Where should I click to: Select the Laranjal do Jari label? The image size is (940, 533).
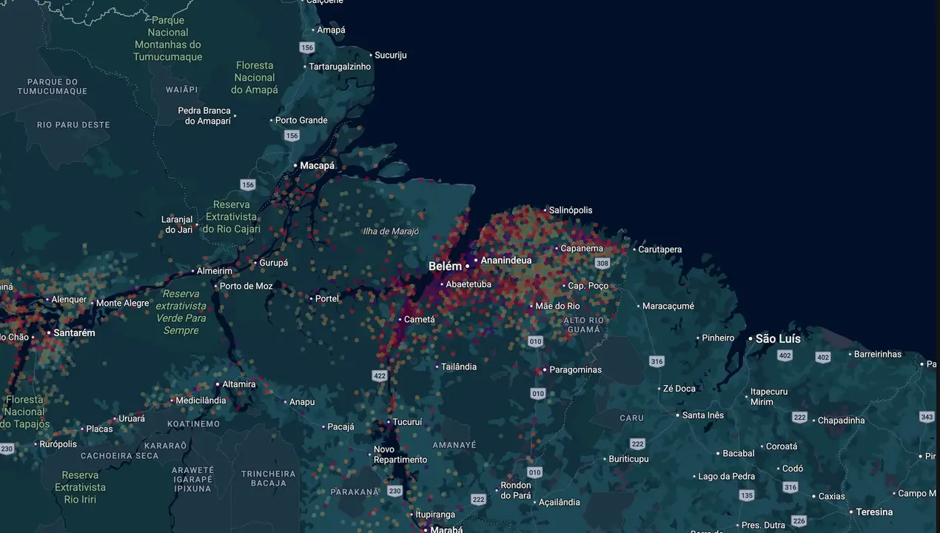click(x=177, y=225)
